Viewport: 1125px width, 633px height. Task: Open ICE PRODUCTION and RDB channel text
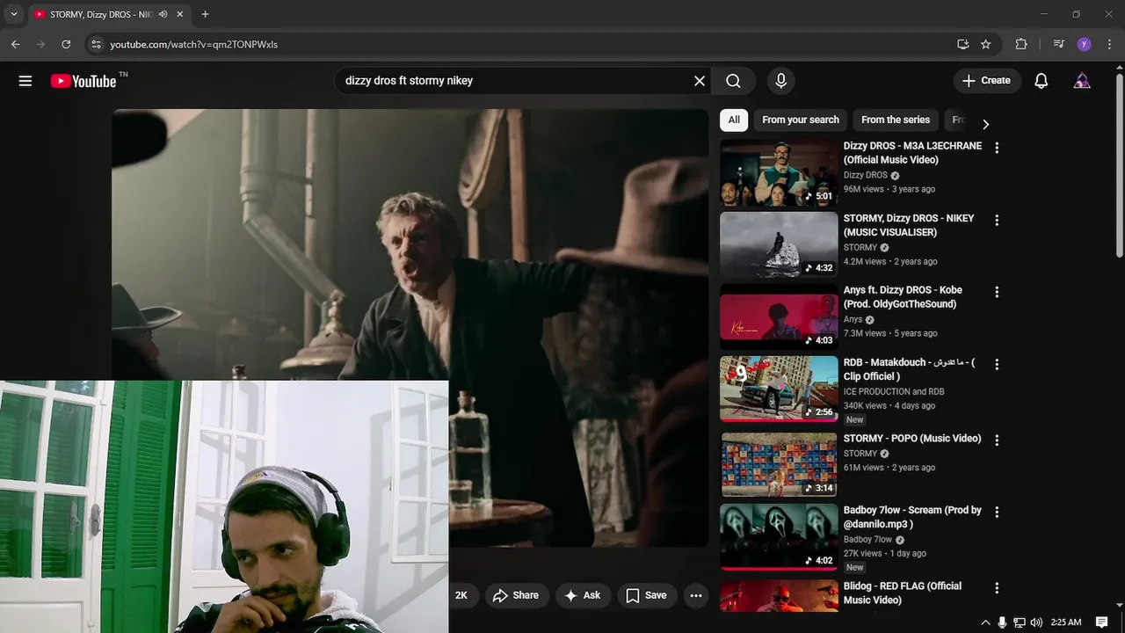pos(894,391)
